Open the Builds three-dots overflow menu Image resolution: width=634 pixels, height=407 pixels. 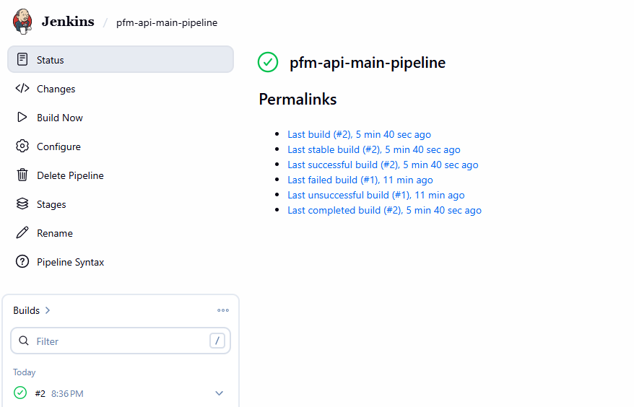[x=223, y=310]
